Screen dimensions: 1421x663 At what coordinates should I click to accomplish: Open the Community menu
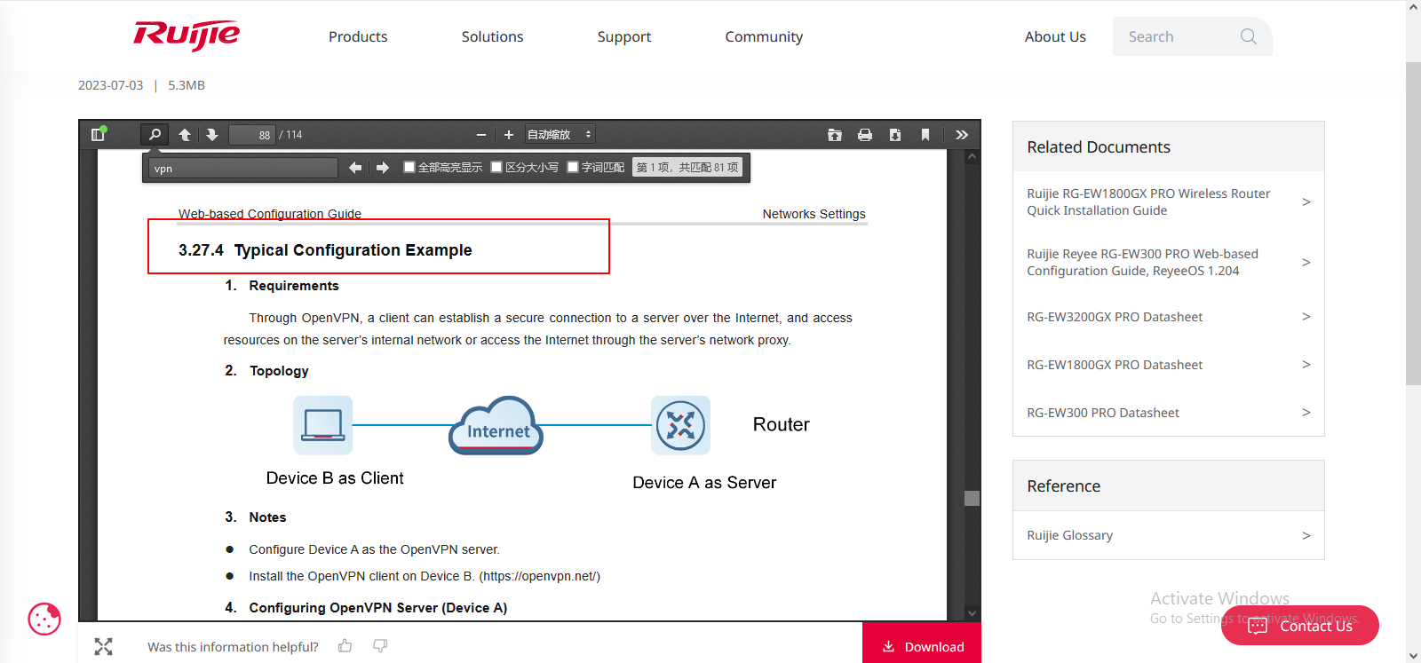click(x=764, y=36)
